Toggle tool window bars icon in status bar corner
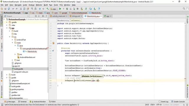189x106 pixels. tap(2, 105)
